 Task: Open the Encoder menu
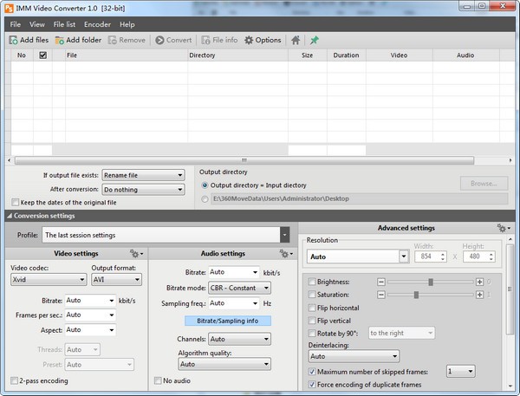(96, 24)
